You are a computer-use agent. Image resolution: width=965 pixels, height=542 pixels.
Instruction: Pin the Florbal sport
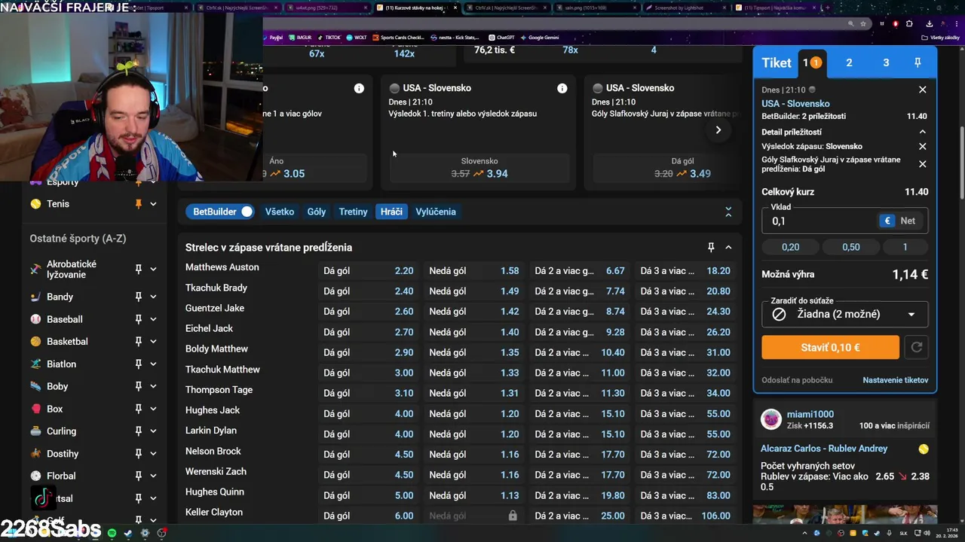coord(138,476)
